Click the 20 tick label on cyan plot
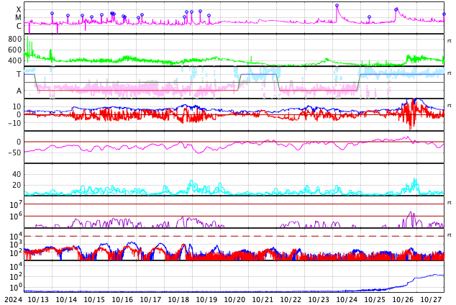The image size is (456, 305). 17,185
